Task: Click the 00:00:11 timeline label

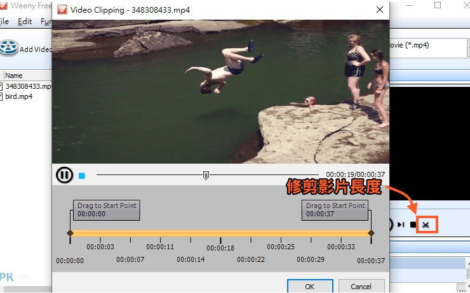Action: point(160,247)
